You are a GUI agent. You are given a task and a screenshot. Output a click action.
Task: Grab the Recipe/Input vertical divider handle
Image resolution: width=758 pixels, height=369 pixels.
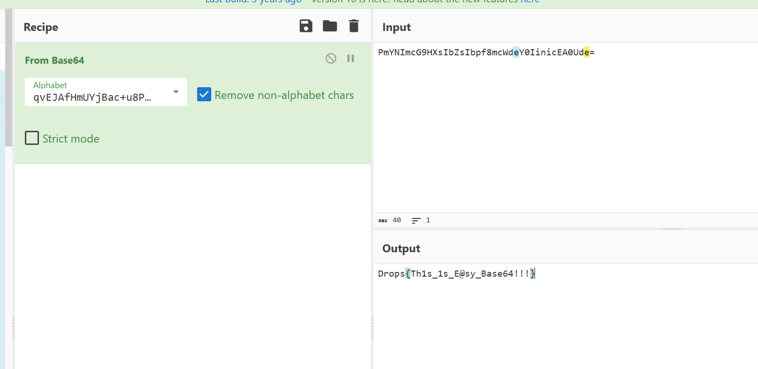coord(372,327)
